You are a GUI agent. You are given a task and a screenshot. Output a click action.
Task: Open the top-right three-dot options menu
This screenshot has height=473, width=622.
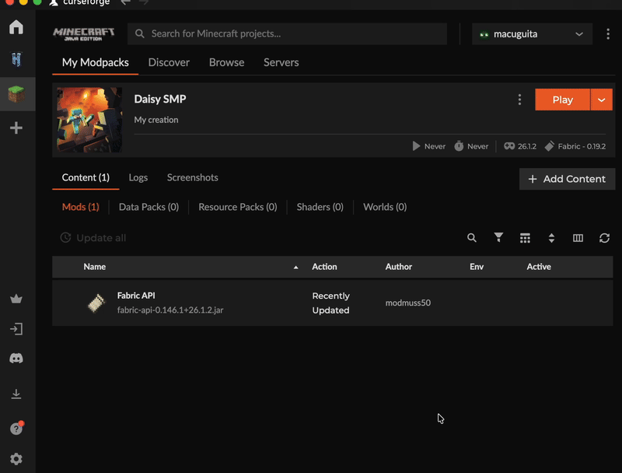tap(608, 33)
